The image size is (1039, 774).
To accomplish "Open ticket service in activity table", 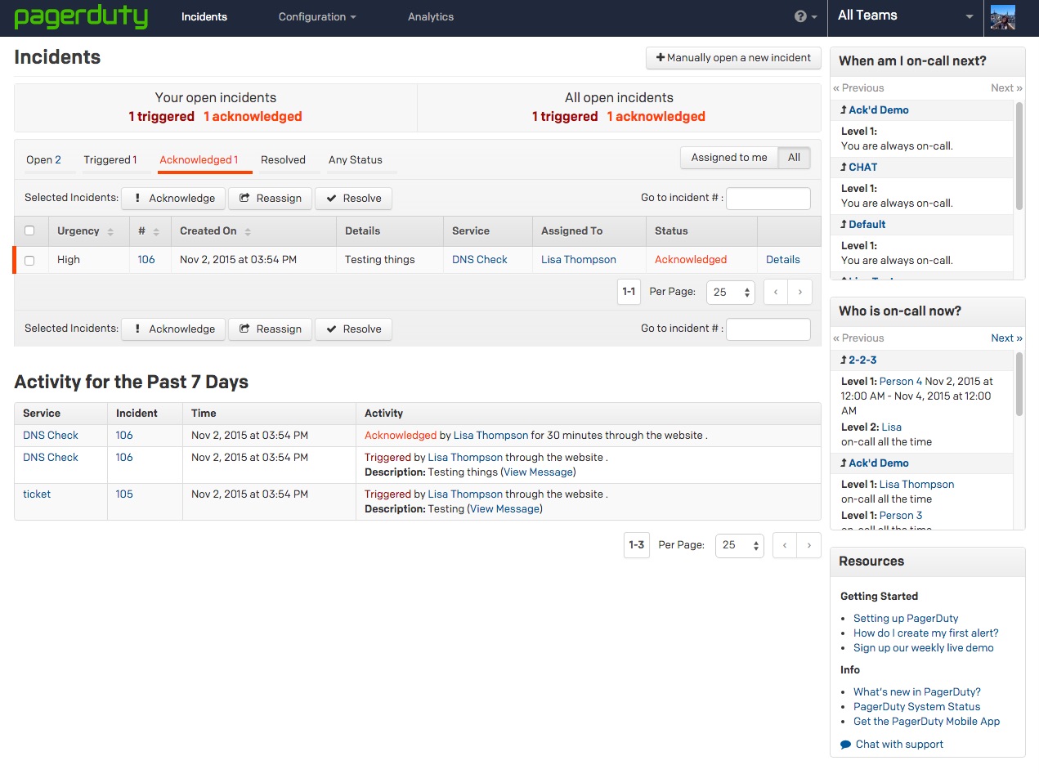I will pyautogui.click(x=37, y=494).
